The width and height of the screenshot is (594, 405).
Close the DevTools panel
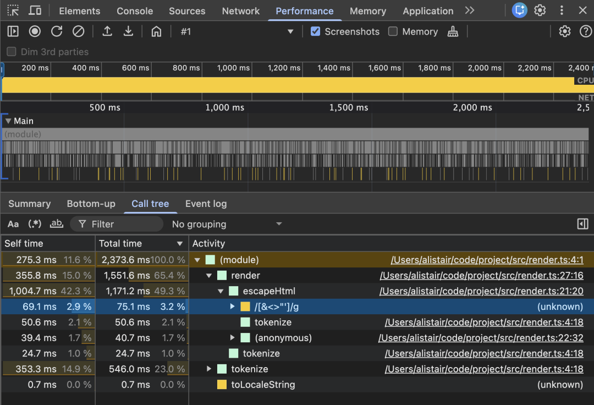[x=582, y=10]
